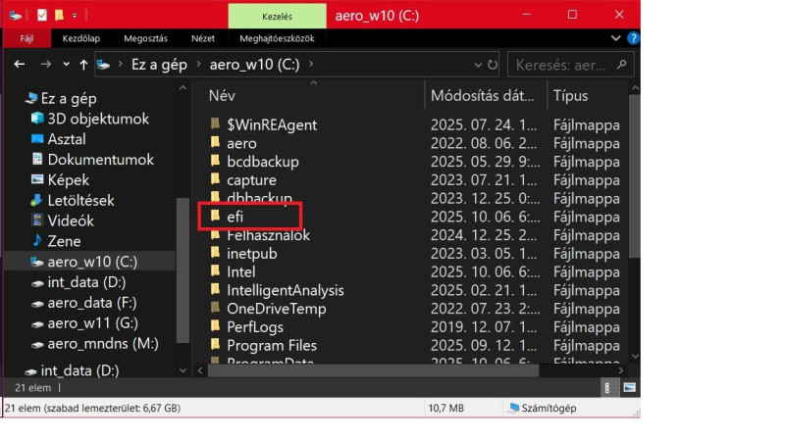Refresh the folder with the refresh icon
The image size is (785, 441).
click(x=493, y=65)
